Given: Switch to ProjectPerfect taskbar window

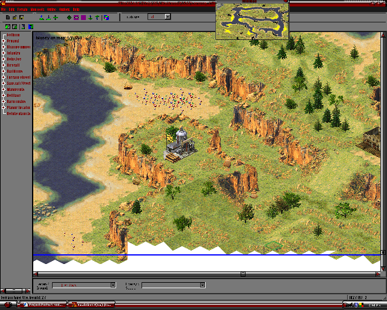Looking at the screenshot, I should pyautogui.click(x=42, y=305).
